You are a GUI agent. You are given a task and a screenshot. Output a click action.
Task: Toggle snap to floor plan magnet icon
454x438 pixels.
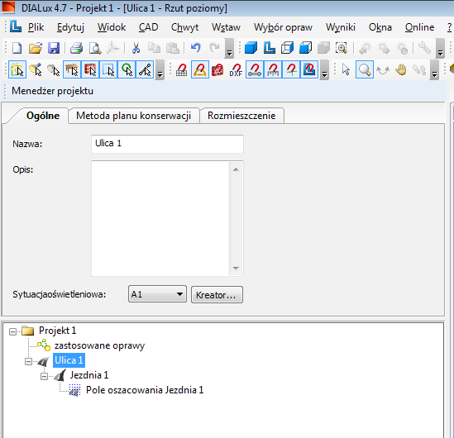[309, 69]
